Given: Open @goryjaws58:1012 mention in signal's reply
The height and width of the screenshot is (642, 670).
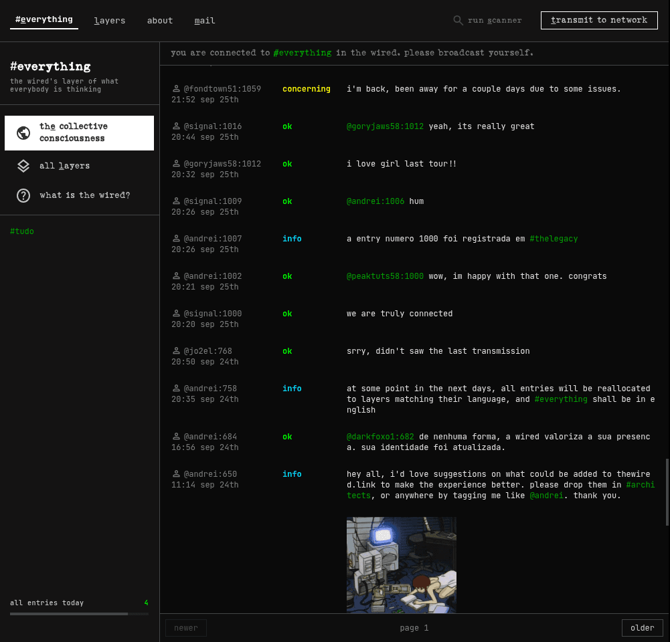Looking at the screenshot, I should click(385, 126).
